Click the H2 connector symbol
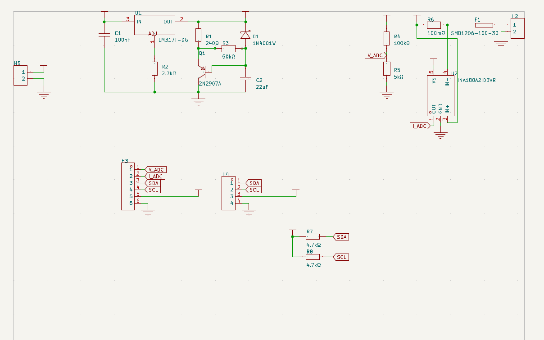Viewport: 544px width, 340px height. [517, 28]
